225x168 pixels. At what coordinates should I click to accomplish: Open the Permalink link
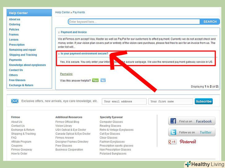66,74
